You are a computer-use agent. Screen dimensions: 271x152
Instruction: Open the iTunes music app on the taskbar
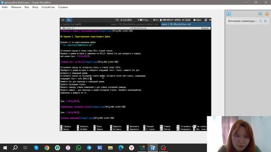click(x=68, y=148)
